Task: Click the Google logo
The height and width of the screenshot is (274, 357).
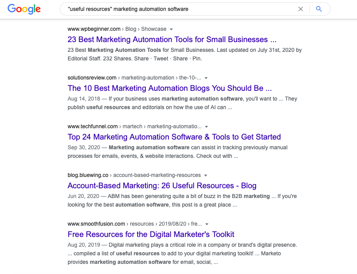Action: (24, 9)
